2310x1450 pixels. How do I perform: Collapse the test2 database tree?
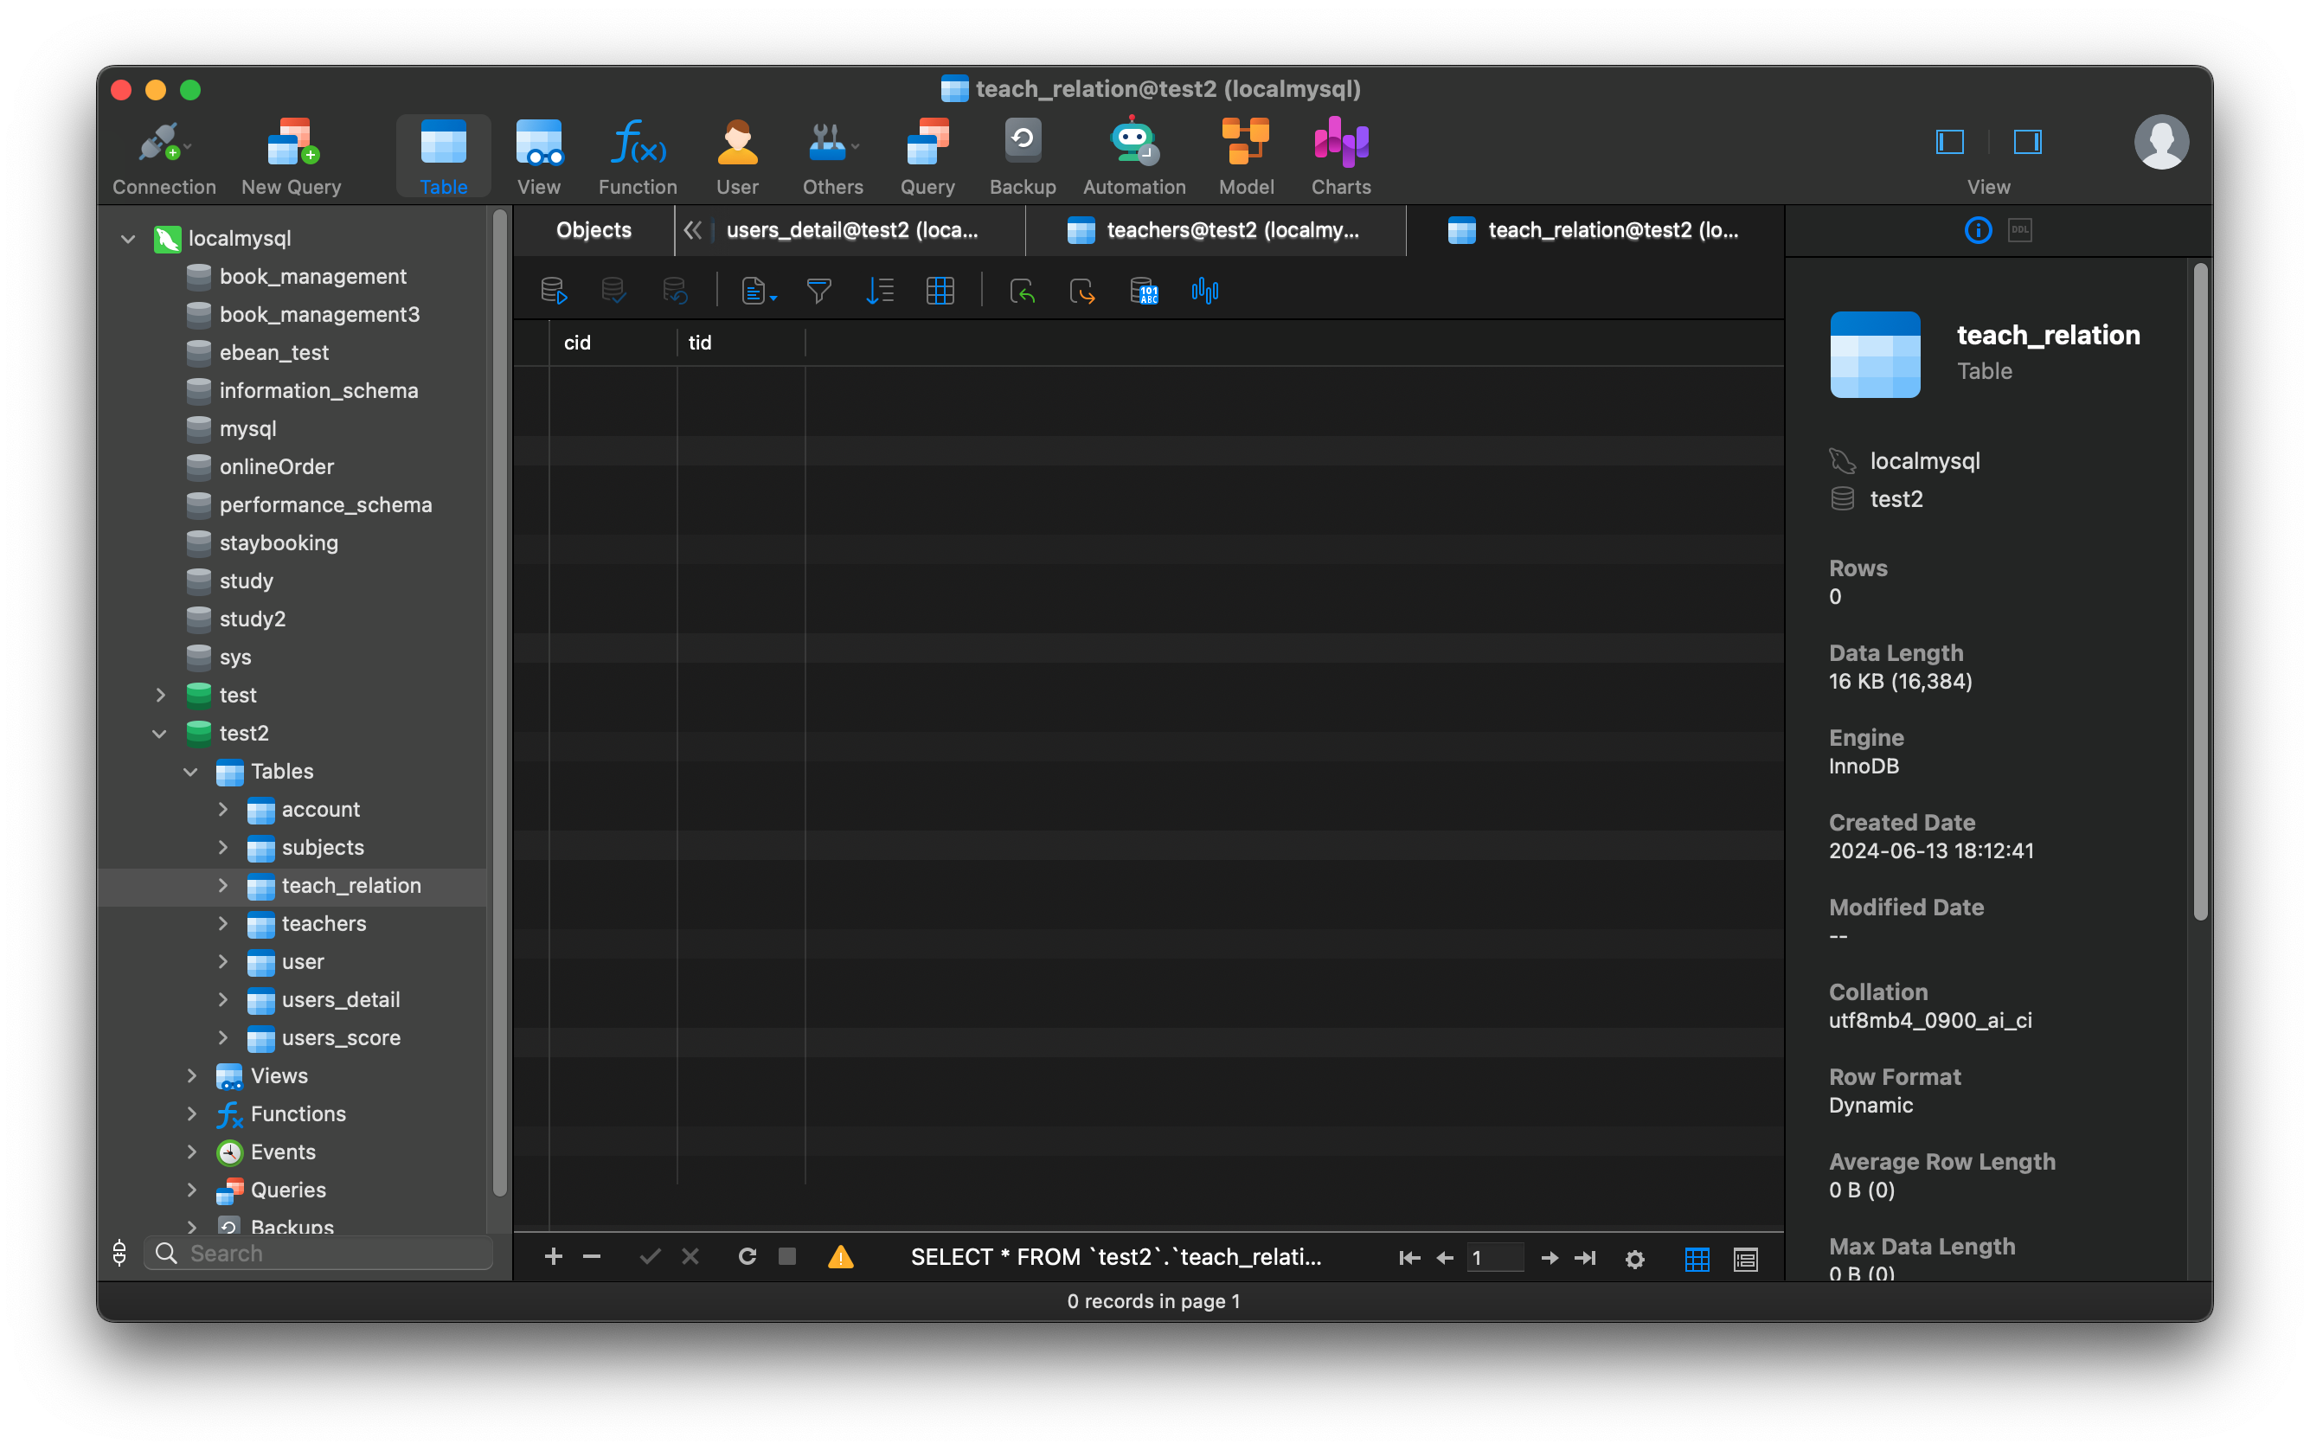[x=159, y=733]
